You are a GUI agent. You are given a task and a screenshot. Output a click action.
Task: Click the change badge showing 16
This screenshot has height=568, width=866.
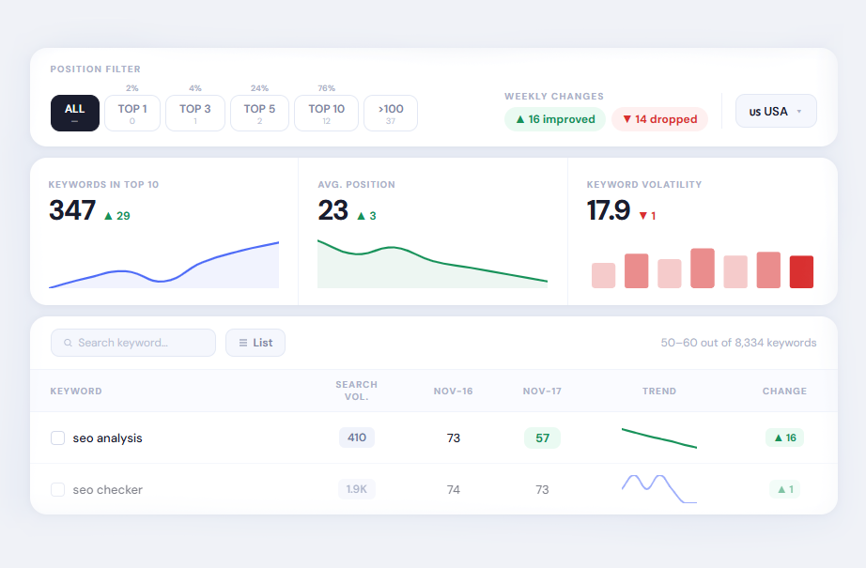point(784,438)
